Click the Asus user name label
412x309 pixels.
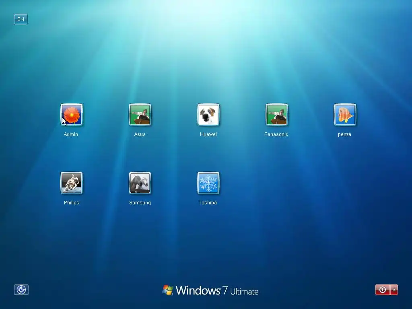tap(140, 134)
